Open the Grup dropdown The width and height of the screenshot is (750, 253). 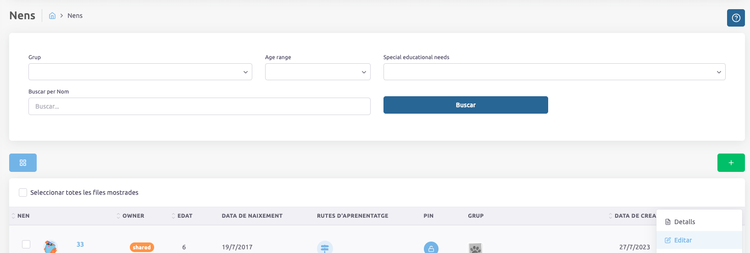click(140, 72)
